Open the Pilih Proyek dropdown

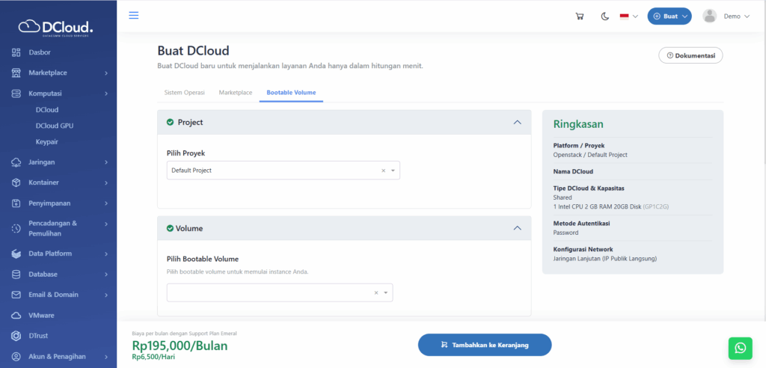point(283,171)
